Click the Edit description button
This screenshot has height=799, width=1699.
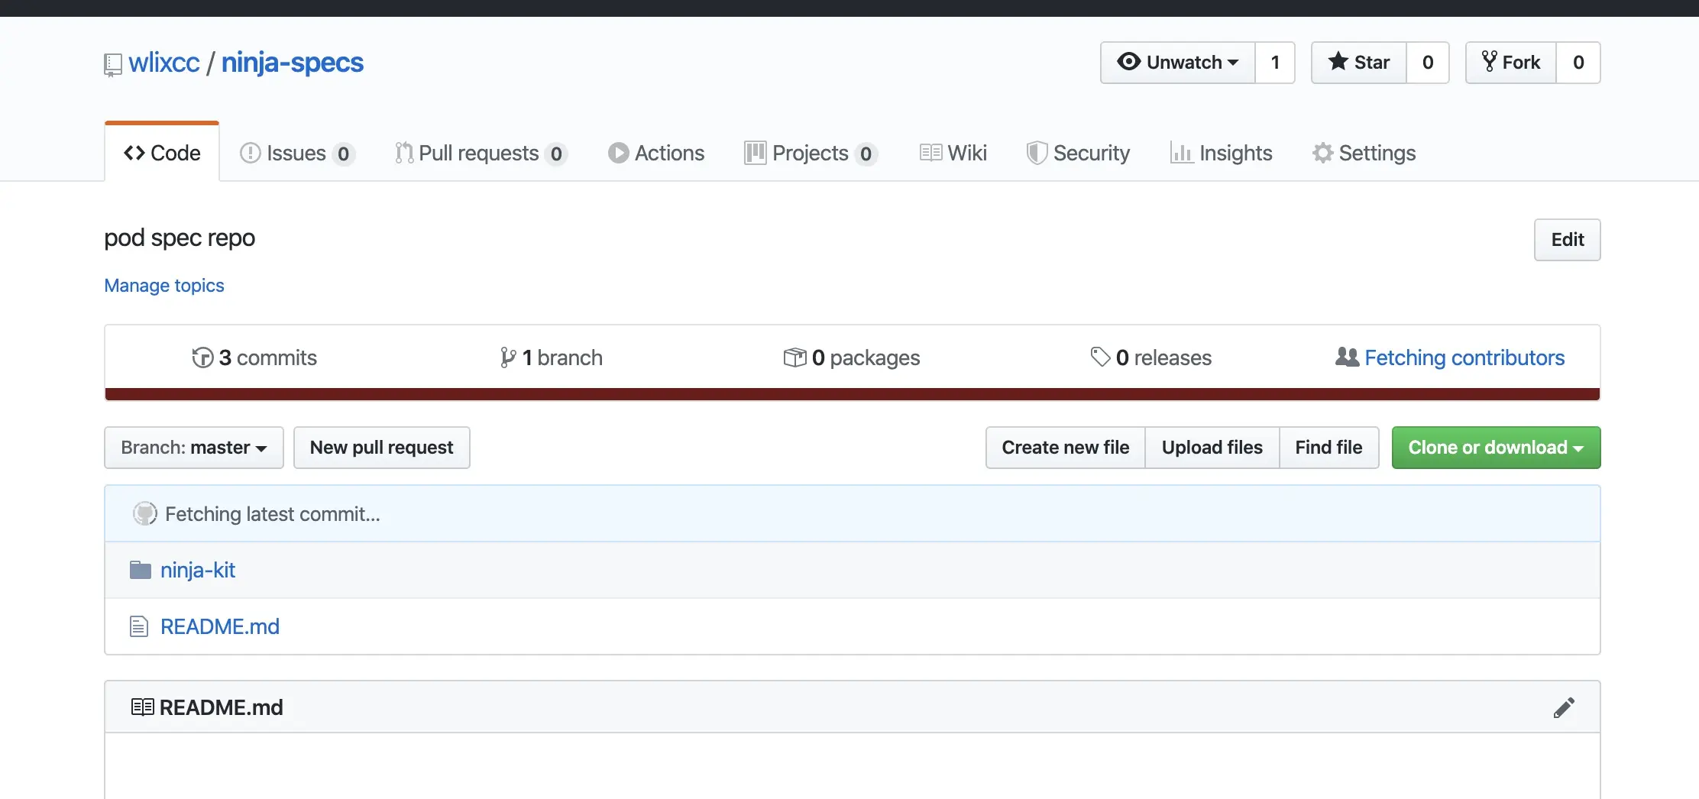click(x=1568, y=240)
